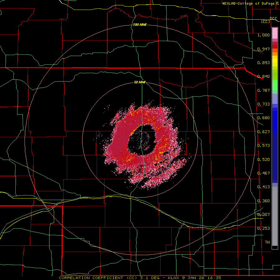Click the 0.893 legend value
The image size is (280, 280).
point(264,63)
